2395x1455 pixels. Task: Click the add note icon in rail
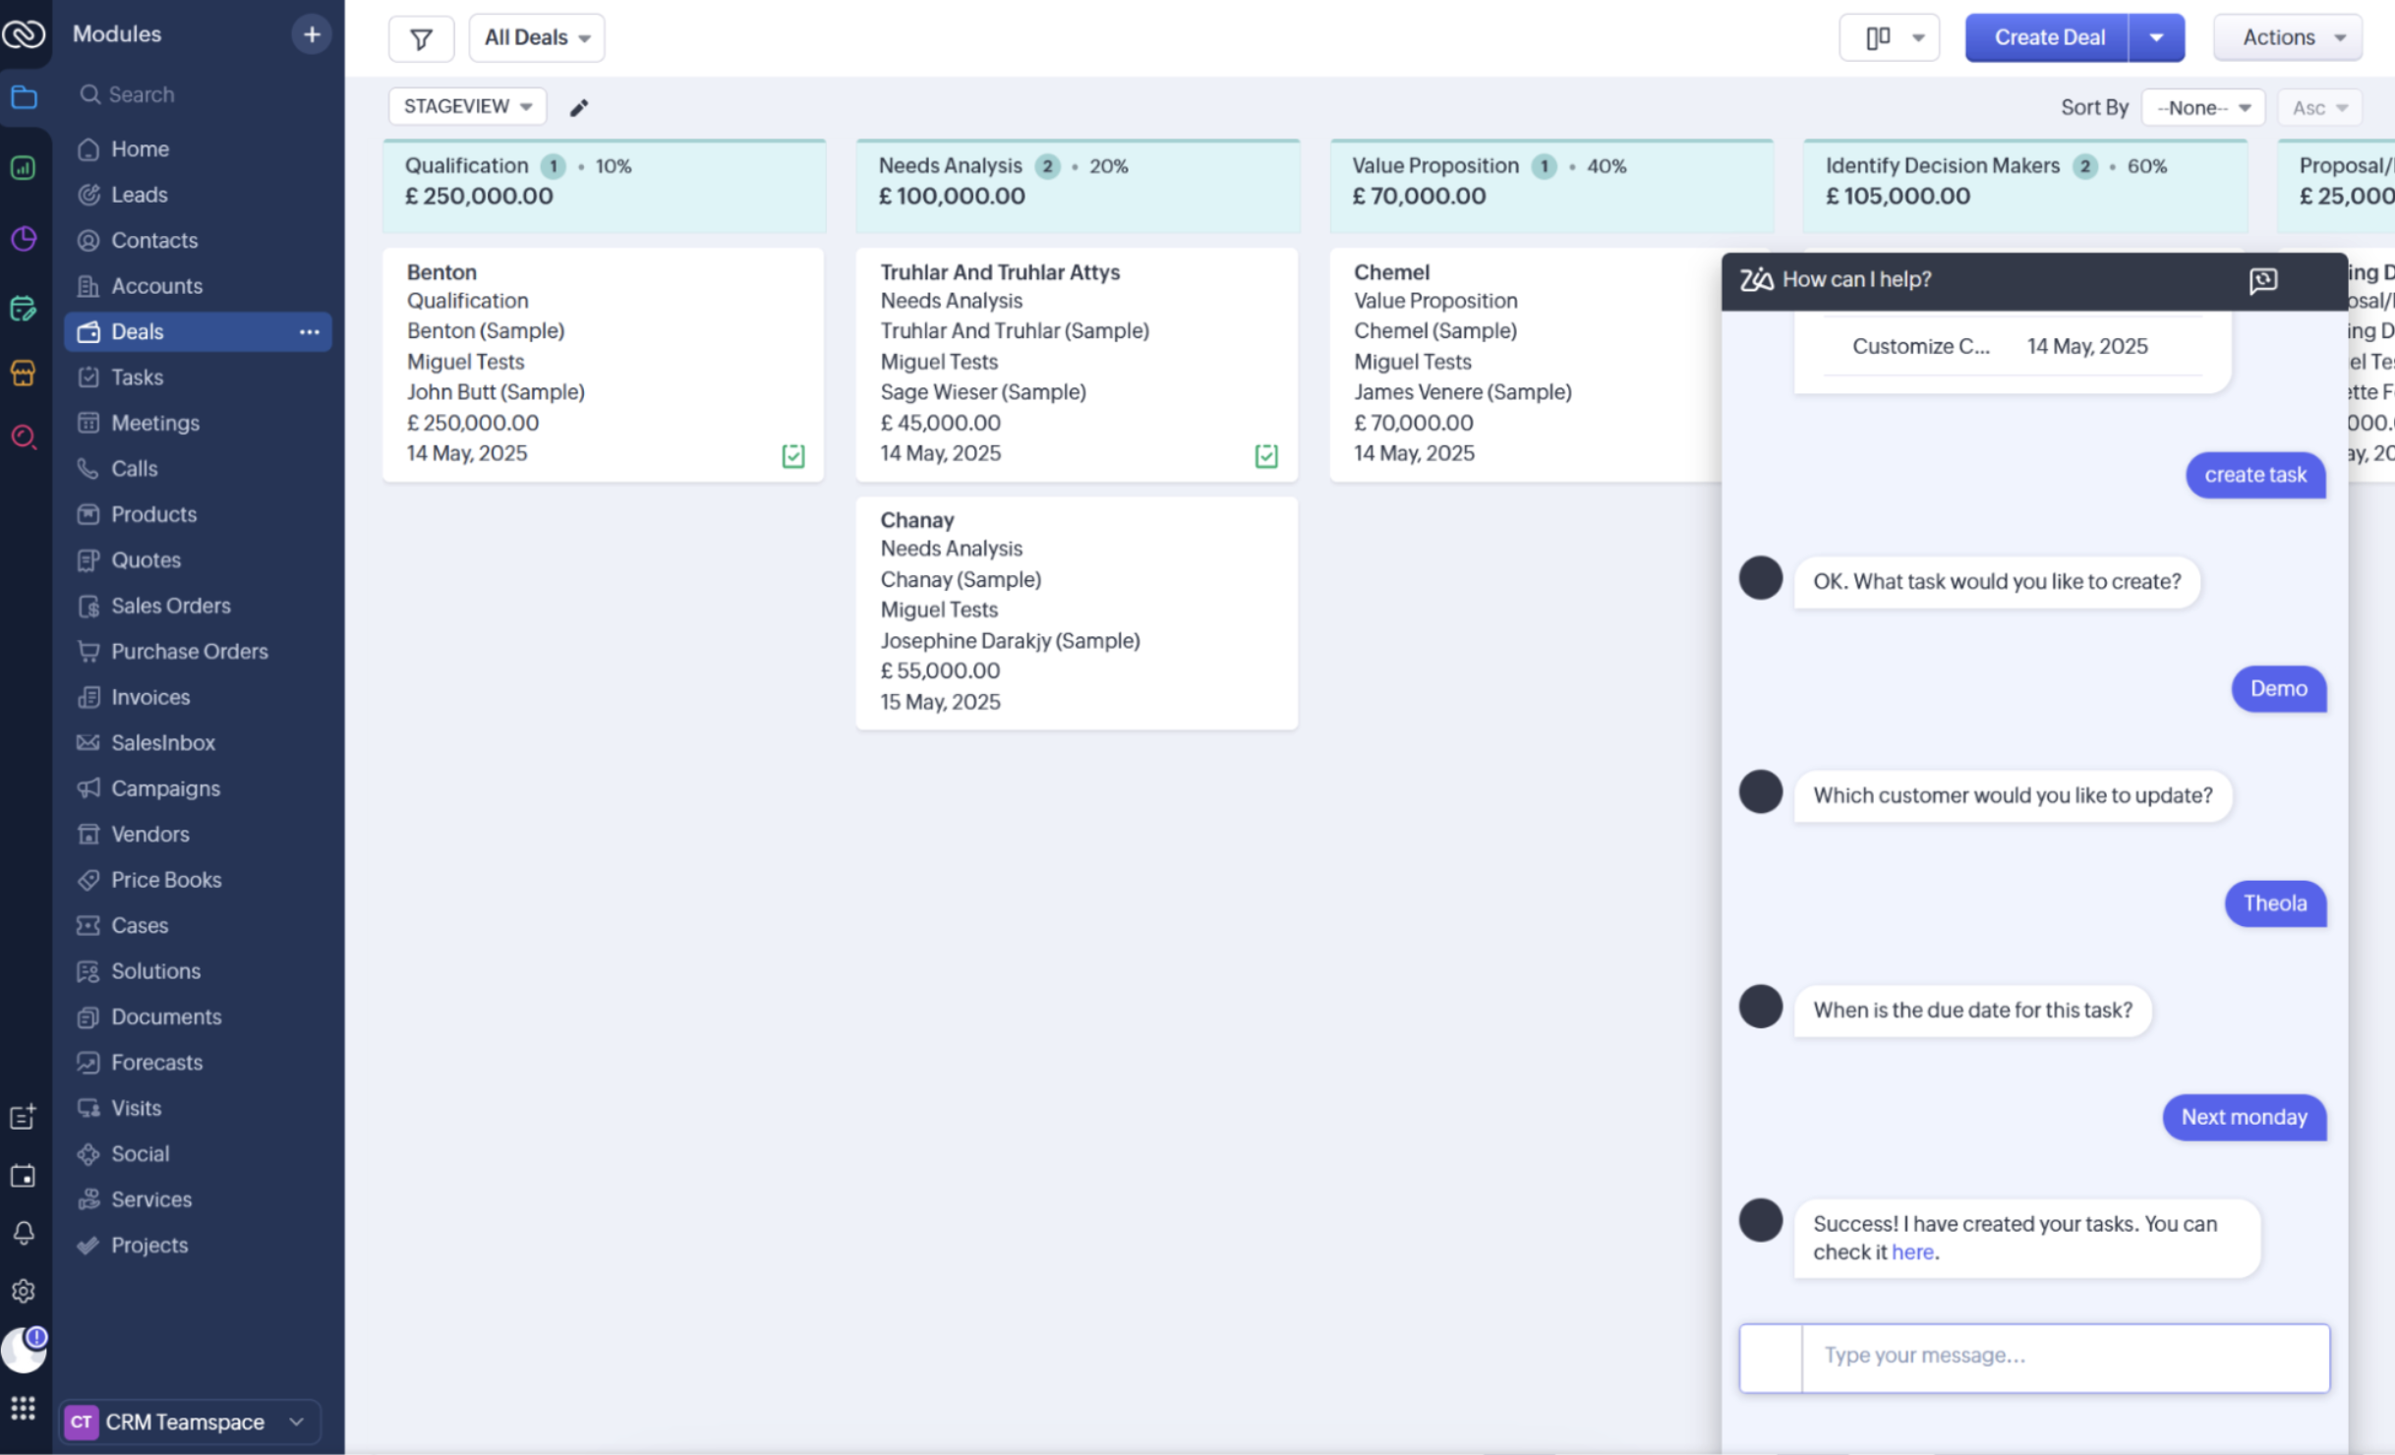tap(24, 1117)
